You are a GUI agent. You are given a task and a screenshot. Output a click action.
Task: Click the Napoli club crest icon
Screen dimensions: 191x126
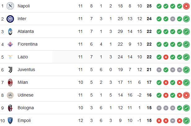click(10, 6)
